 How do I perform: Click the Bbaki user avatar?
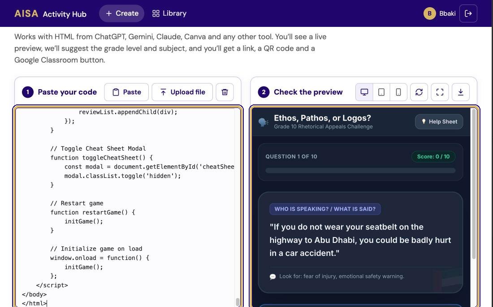[x=429, y=13]
